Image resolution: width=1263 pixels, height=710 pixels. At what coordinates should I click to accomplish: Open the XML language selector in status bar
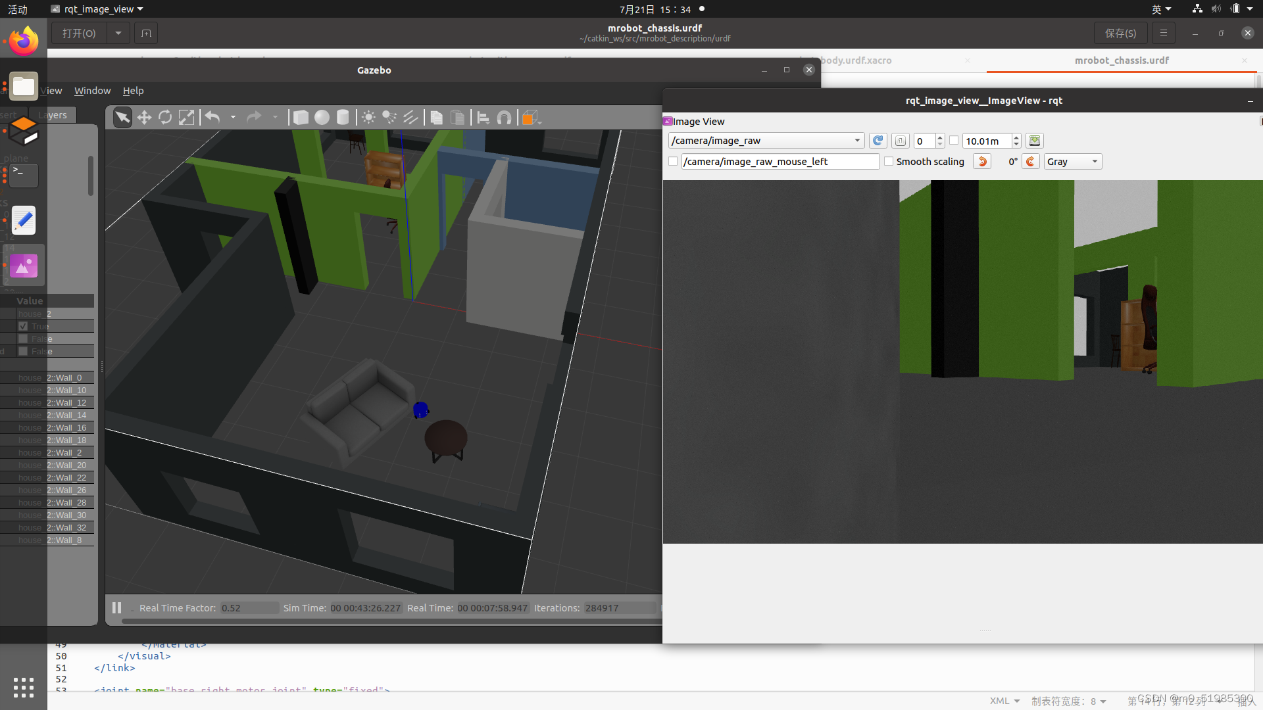point(1004,701)
